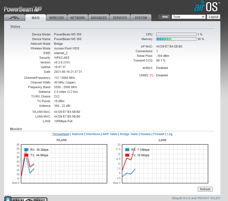This screenshot has height=201, width=228.
Task: Open the SYSTEM tab
Action: (x=141, y=18)
